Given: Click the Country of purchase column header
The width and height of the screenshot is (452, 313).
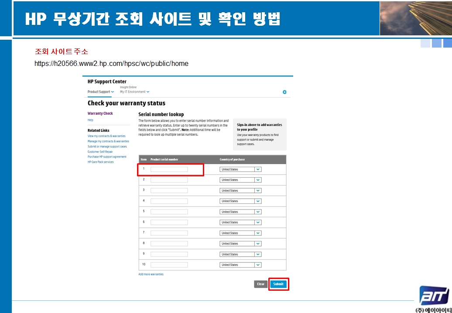Looking at the screenshot, I should (x=232, y=159).
